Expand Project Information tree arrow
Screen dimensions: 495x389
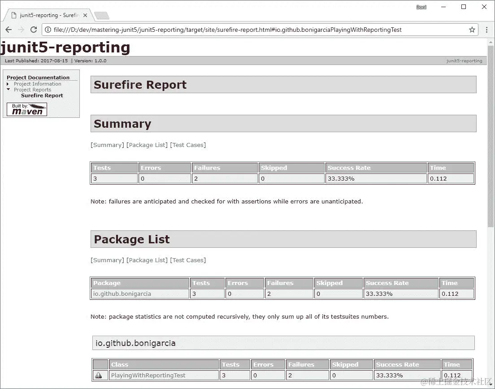(8, 84)
